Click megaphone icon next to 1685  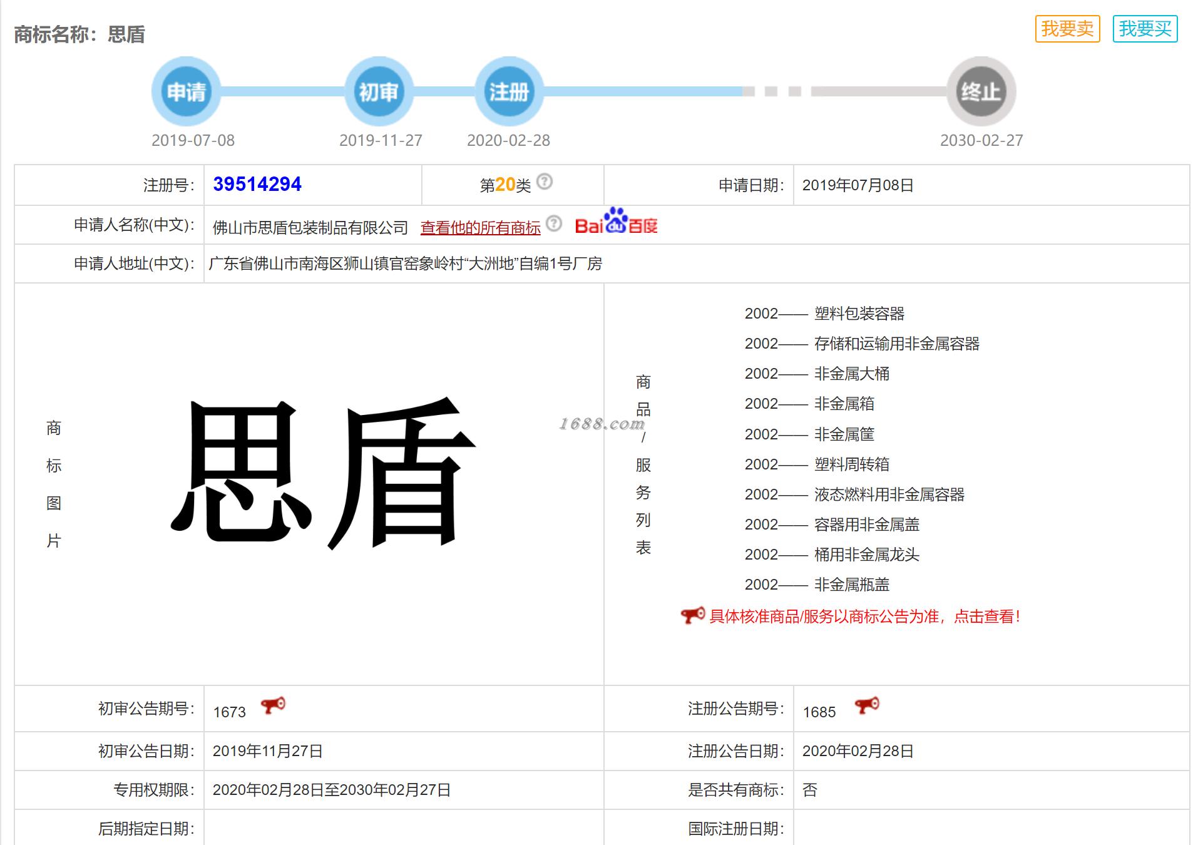867,705
